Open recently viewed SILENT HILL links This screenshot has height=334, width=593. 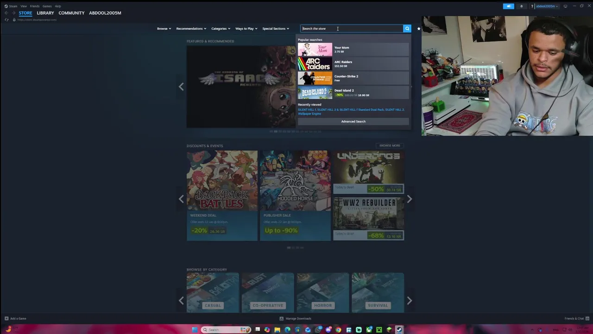coord(351,112)
